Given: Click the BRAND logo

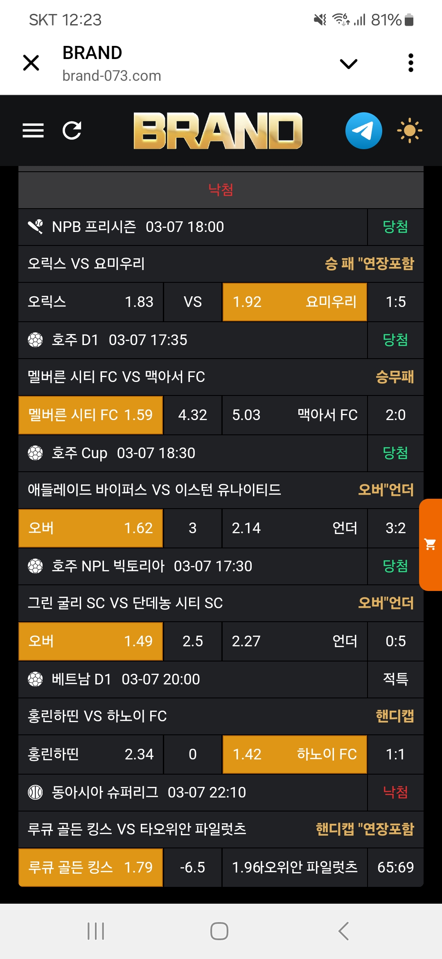Looking at the screenshot, I should tap(218, 131).
